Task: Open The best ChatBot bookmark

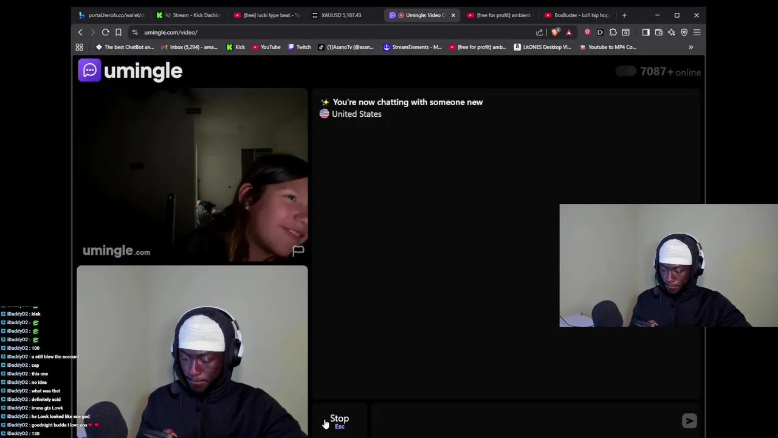Action: coord(125,47)
